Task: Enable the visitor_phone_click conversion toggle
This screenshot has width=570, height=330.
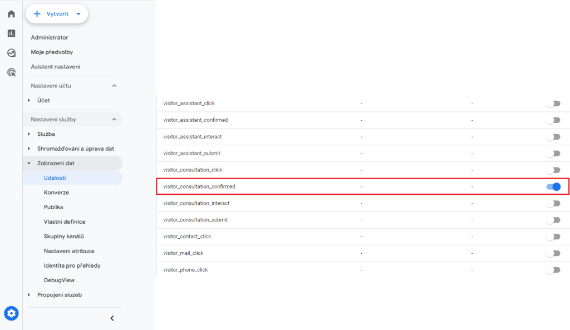Action: (x=553, y=270)
